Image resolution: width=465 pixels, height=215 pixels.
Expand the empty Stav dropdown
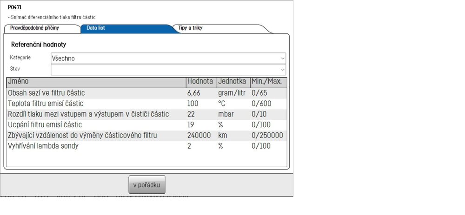click(x=168, y=70)
